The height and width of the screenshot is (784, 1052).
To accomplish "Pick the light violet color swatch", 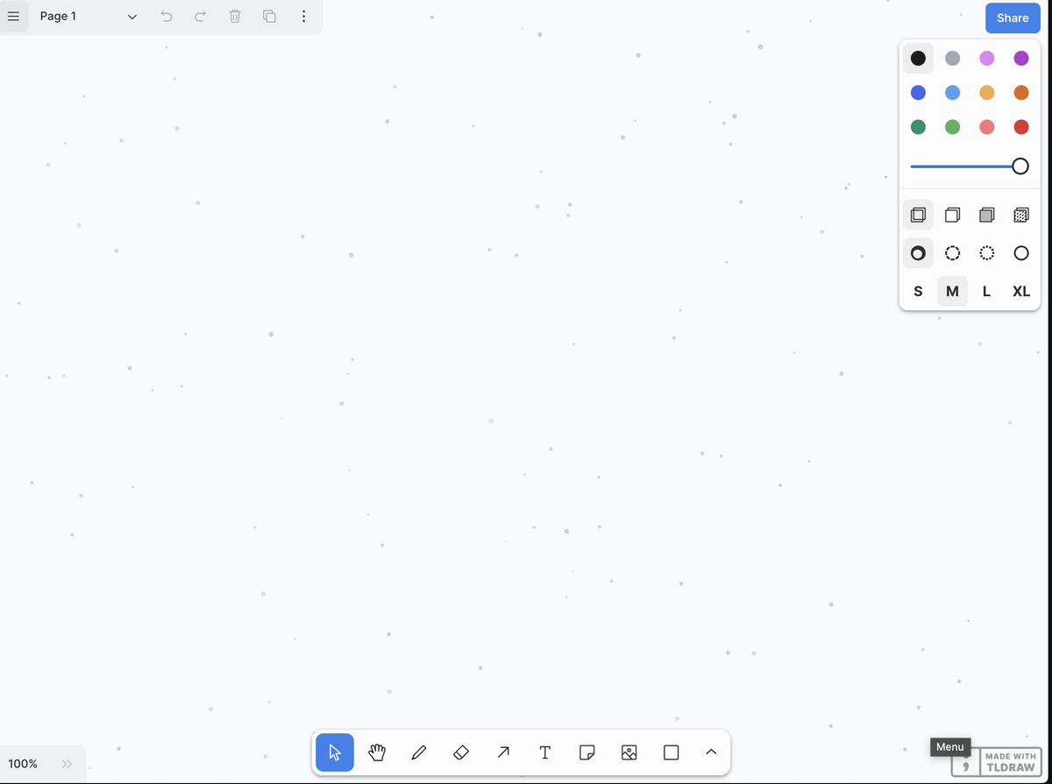I will point(987,59).
